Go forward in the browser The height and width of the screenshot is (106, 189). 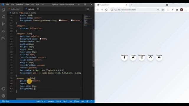pyautogui.click(x=102, y=10)
